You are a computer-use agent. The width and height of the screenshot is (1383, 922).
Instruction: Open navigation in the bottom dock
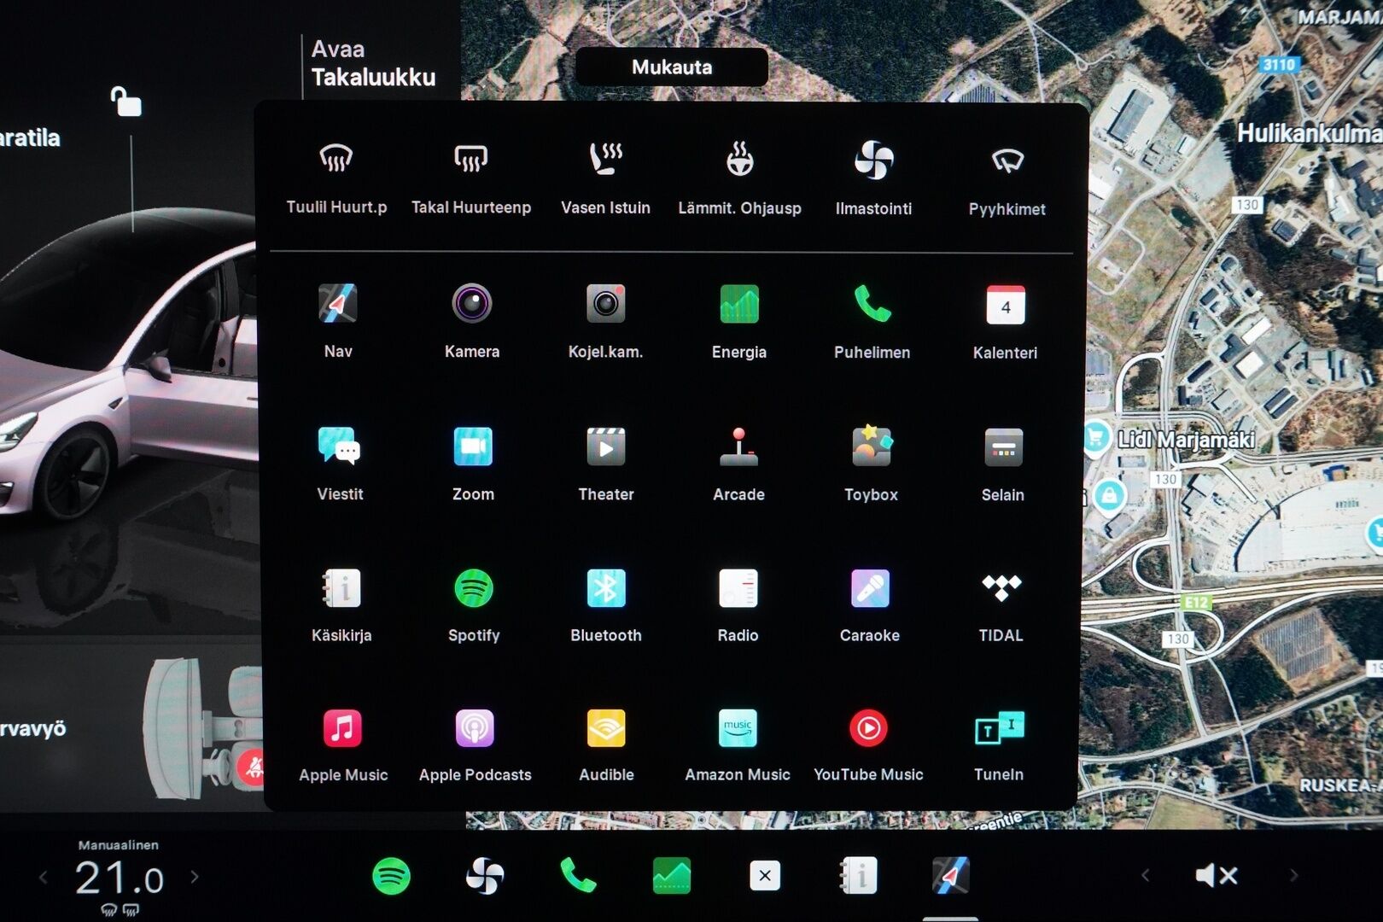(950, 875)
